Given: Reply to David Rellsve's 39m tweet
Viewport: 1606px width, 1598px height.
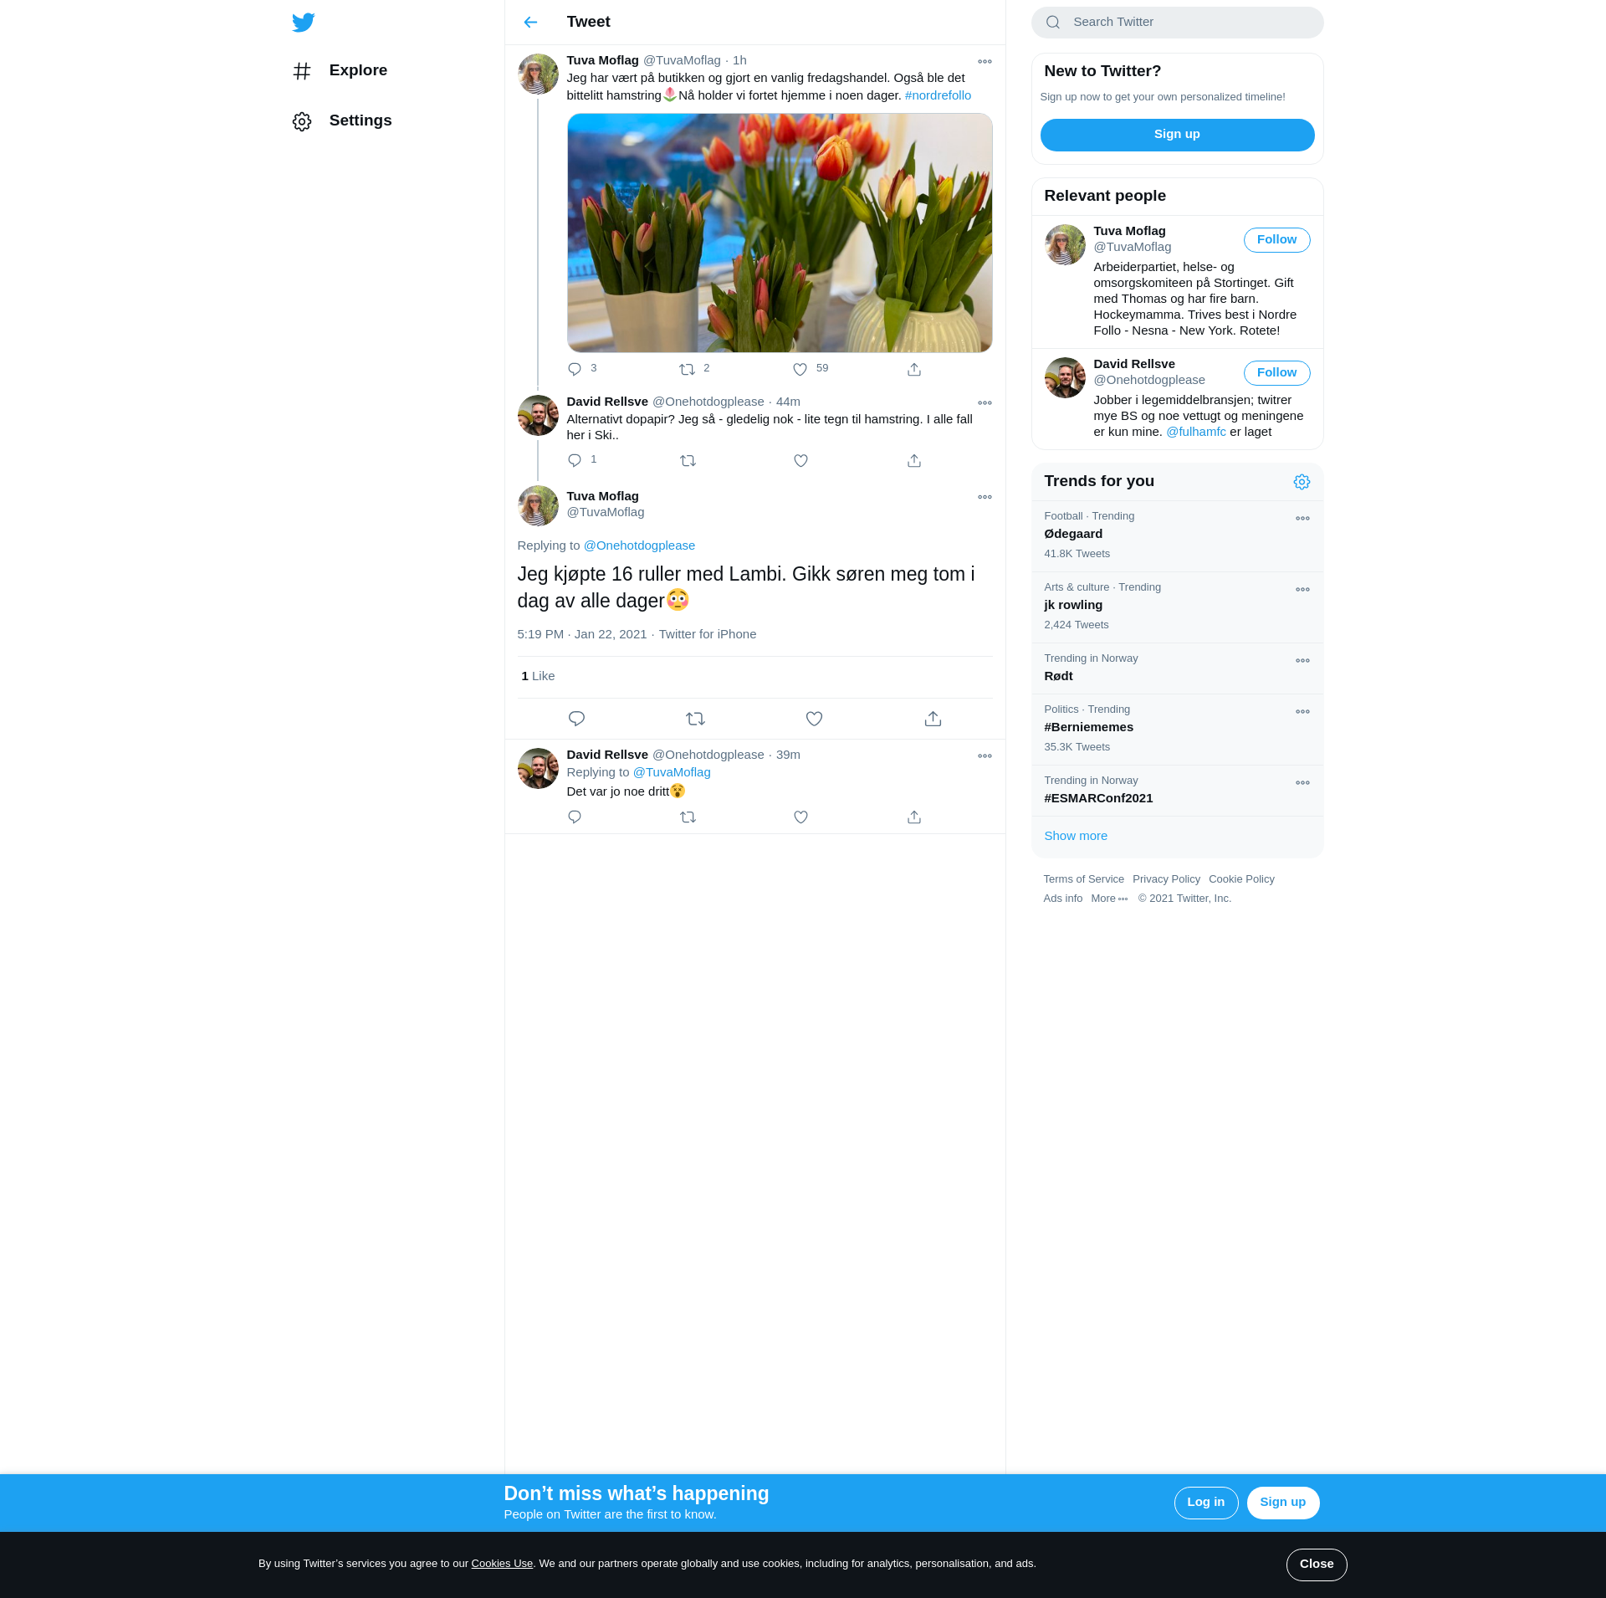Looking at the screenshot, I should (575, 817).
